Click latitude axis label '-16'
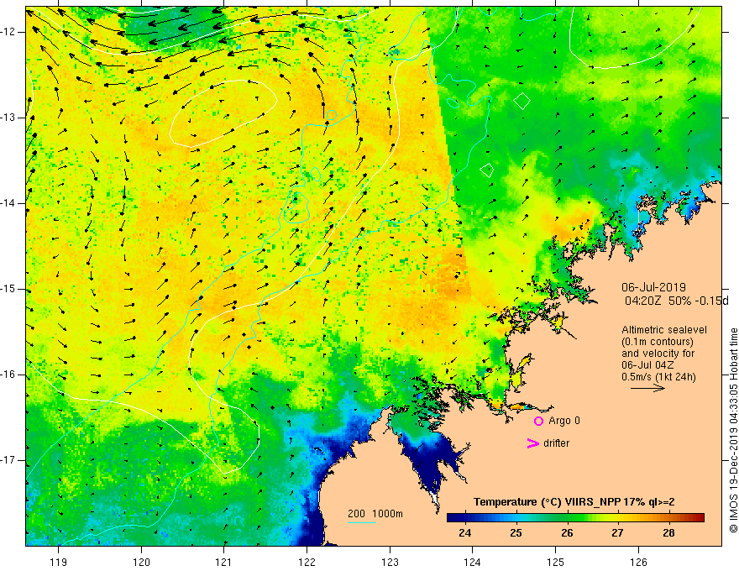The height and width of the screenshot is (571, 739). point(8,375)
